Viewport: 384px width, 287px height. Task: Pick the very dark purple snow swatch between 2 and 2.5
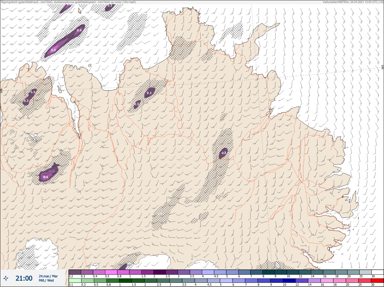coord(160,272)
